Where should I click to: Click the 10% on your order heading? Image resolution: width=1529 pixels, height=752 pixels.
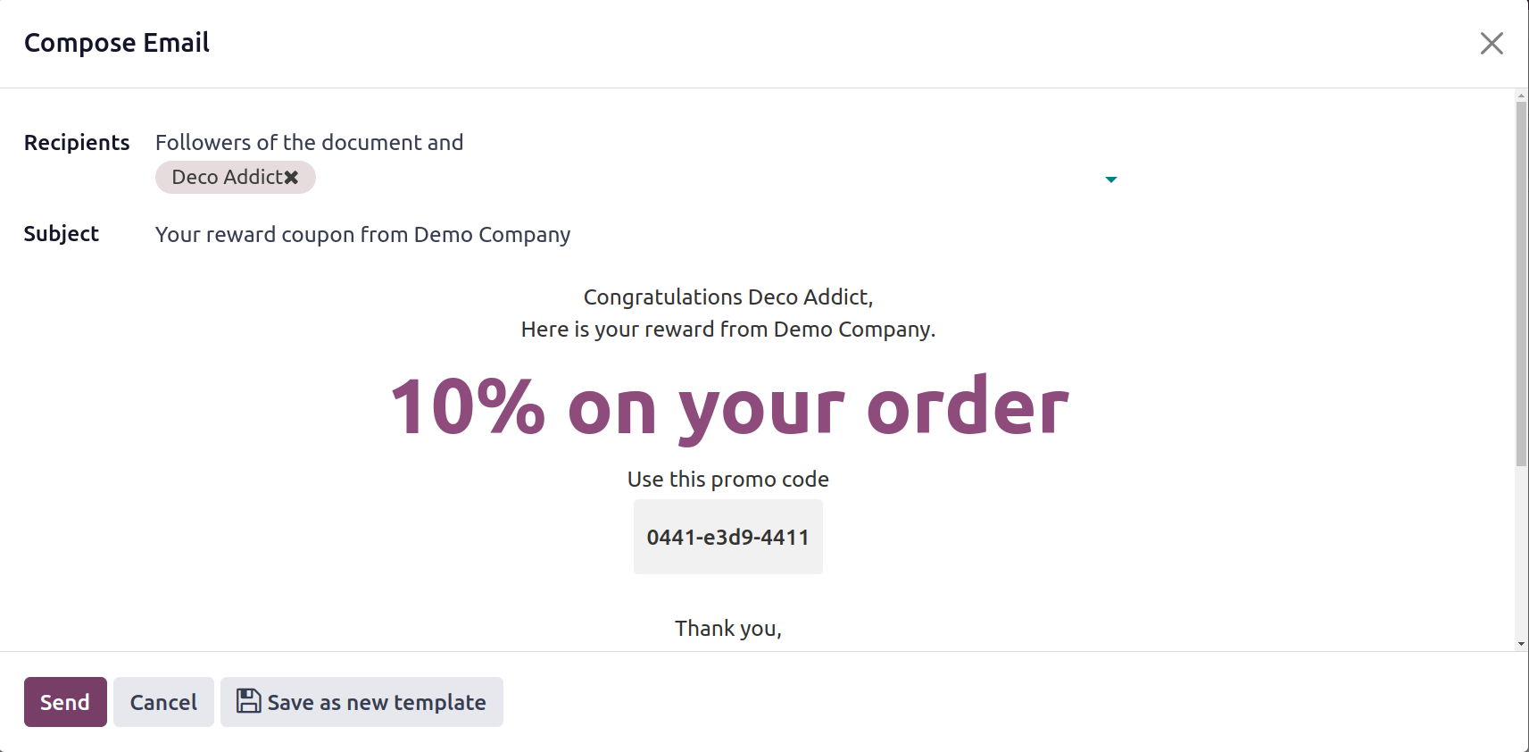tap(729, 406)
